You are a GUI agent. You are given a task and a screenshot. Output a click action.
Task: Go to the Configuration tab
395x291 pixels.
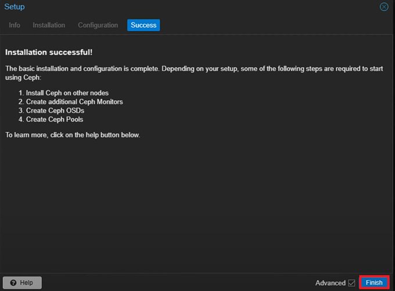click(x=98, y=25)
